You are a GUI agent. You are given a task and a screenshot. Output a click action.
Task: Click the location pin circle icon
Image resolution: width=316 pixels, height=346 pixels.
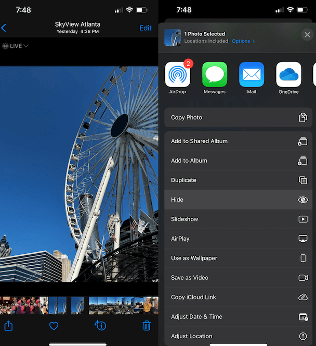coord(303,336)
